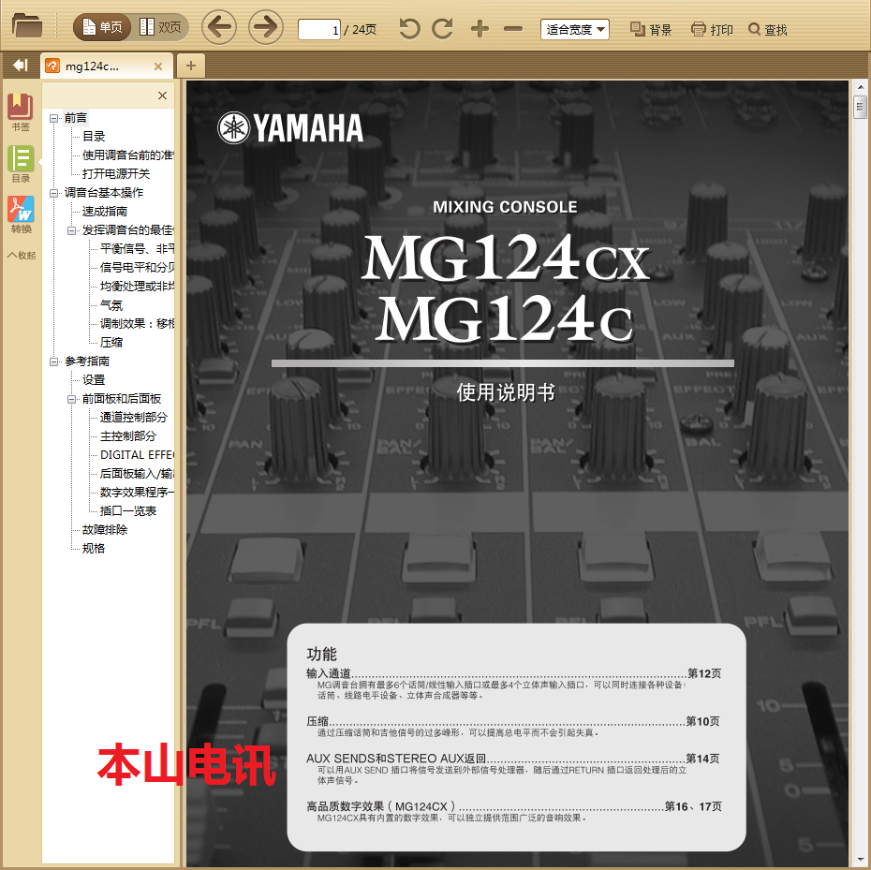Select 调制效果 outline entry
The height and width of the screenshot is (870, 871).
click(x=137, y=324)
